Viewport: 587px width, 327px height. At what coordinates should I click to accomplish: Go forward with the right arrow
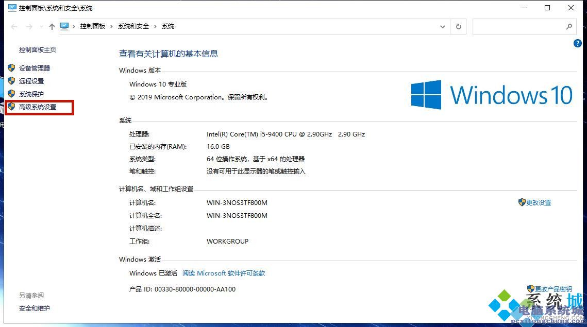coord(29,27)
